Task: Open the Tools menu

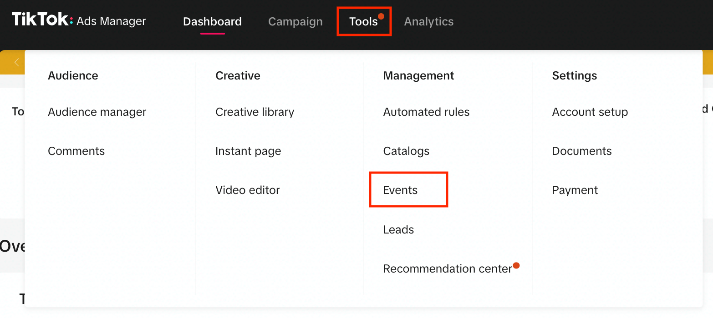Action: click(364, 21)
